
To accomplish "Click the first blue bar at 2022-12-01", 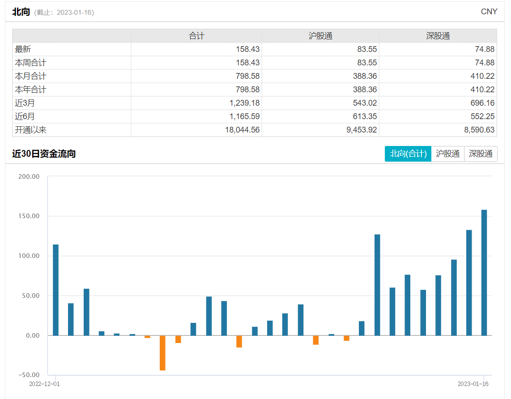I will (x=56, y=290).
